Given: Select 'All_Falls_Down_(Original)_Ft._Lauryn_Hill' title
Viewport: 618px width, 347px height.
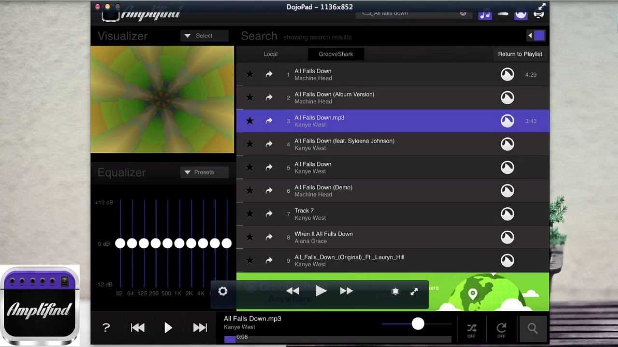Looking at the screenshot, I should 349,257.
